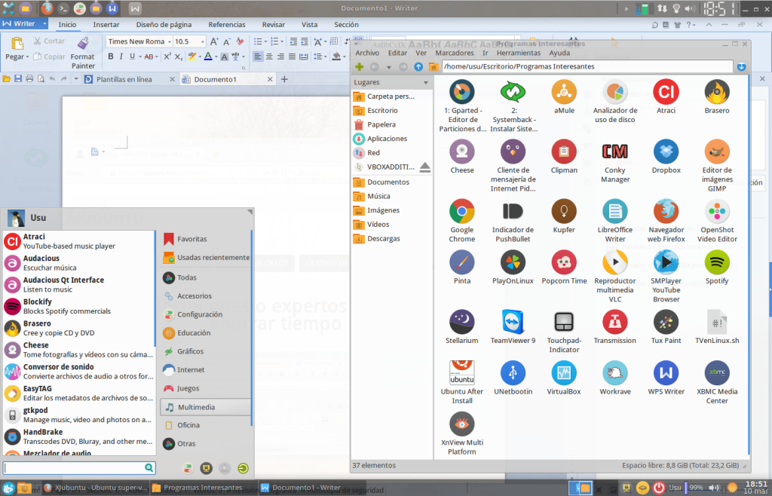Open PlayOnLinux icon

[x=513, y=262]
